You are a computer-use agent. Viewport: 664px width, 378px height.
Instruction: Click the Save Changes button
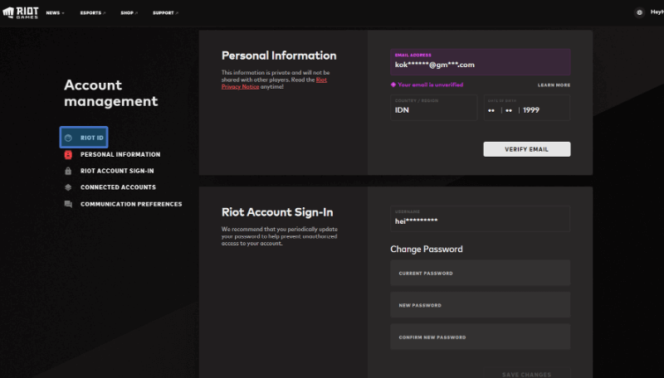pyautogui.click(x=527, y=374)
